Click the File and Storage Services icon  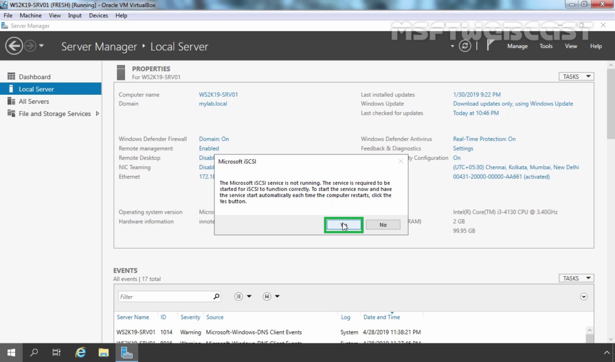(11, 113)
